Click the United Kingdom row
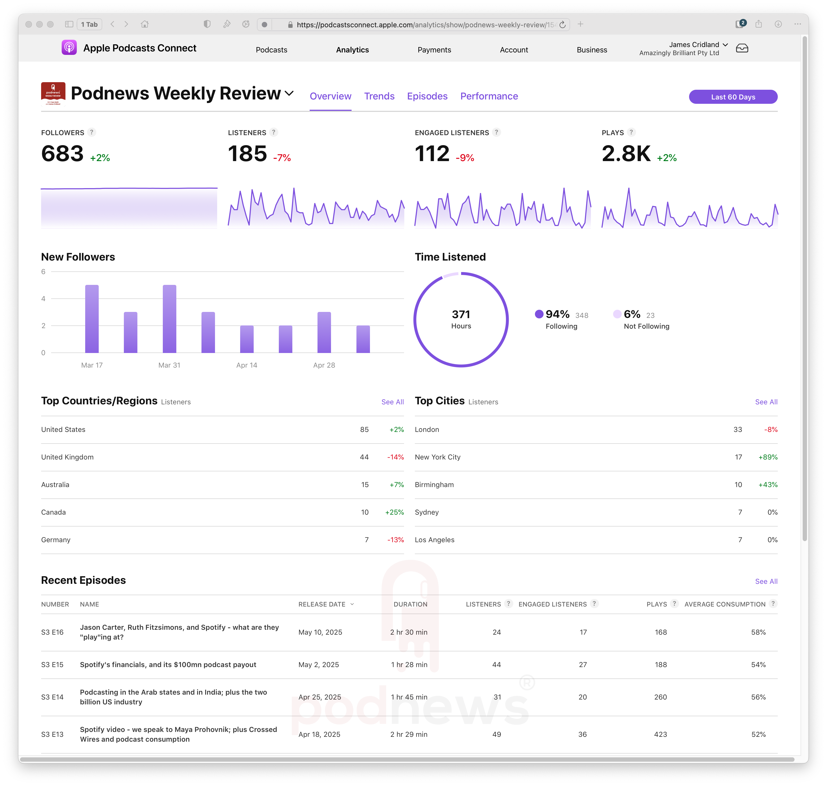The image size is (827, 786). point(223,457)
